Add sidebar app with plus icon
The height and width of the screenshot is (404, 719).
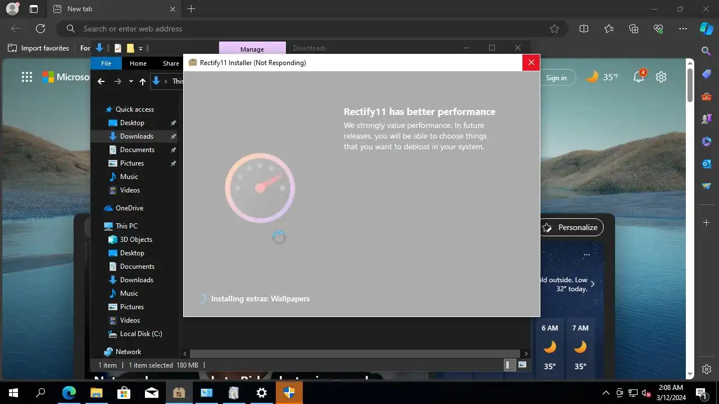[707, 223]
